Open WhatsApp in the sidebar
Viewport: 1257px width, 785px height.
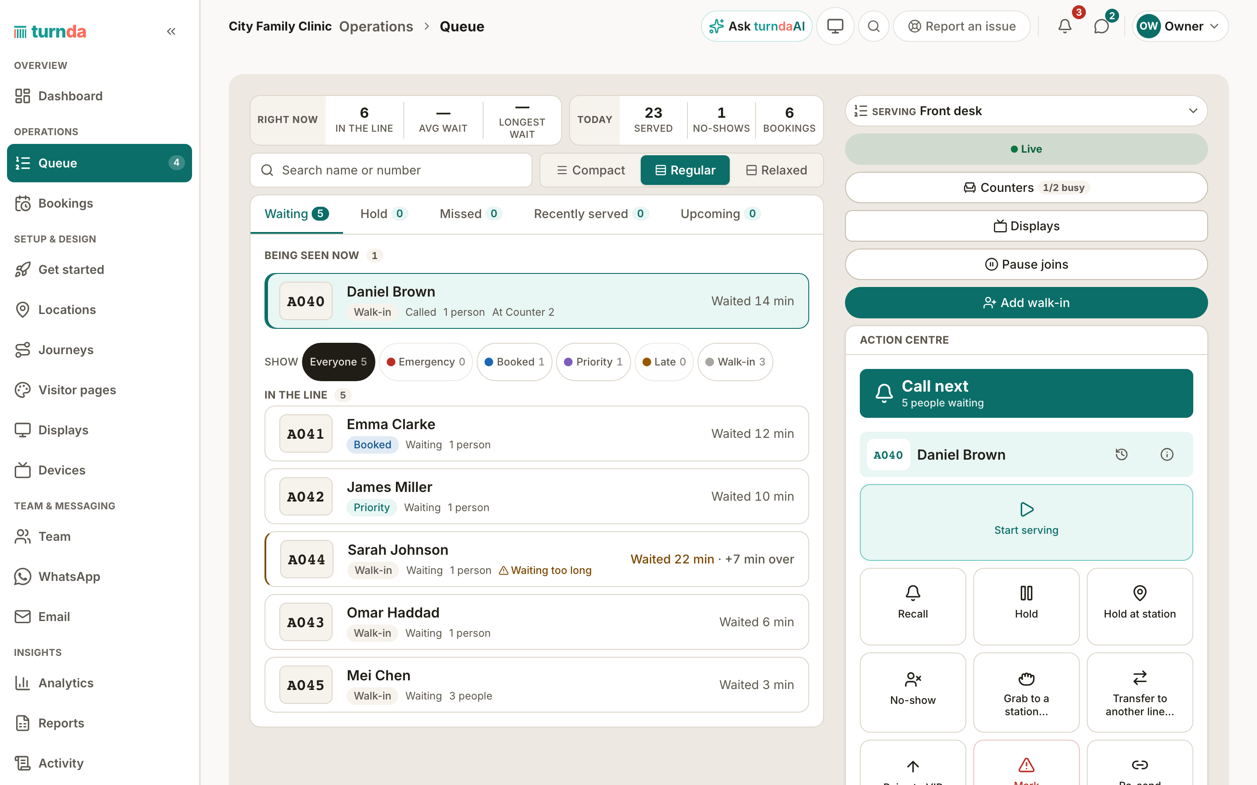tap(99, 576)
